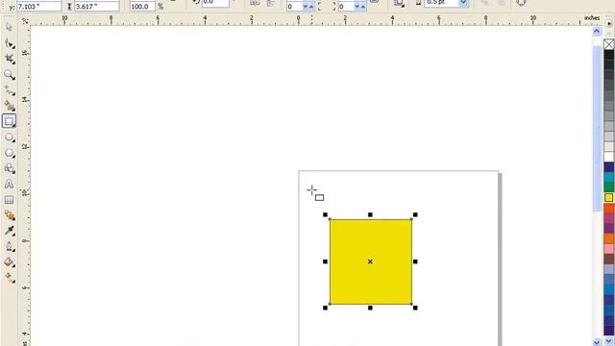This screenshot has width=615, height=346.
Task: Select the Polygon tool
Action: 9,153
